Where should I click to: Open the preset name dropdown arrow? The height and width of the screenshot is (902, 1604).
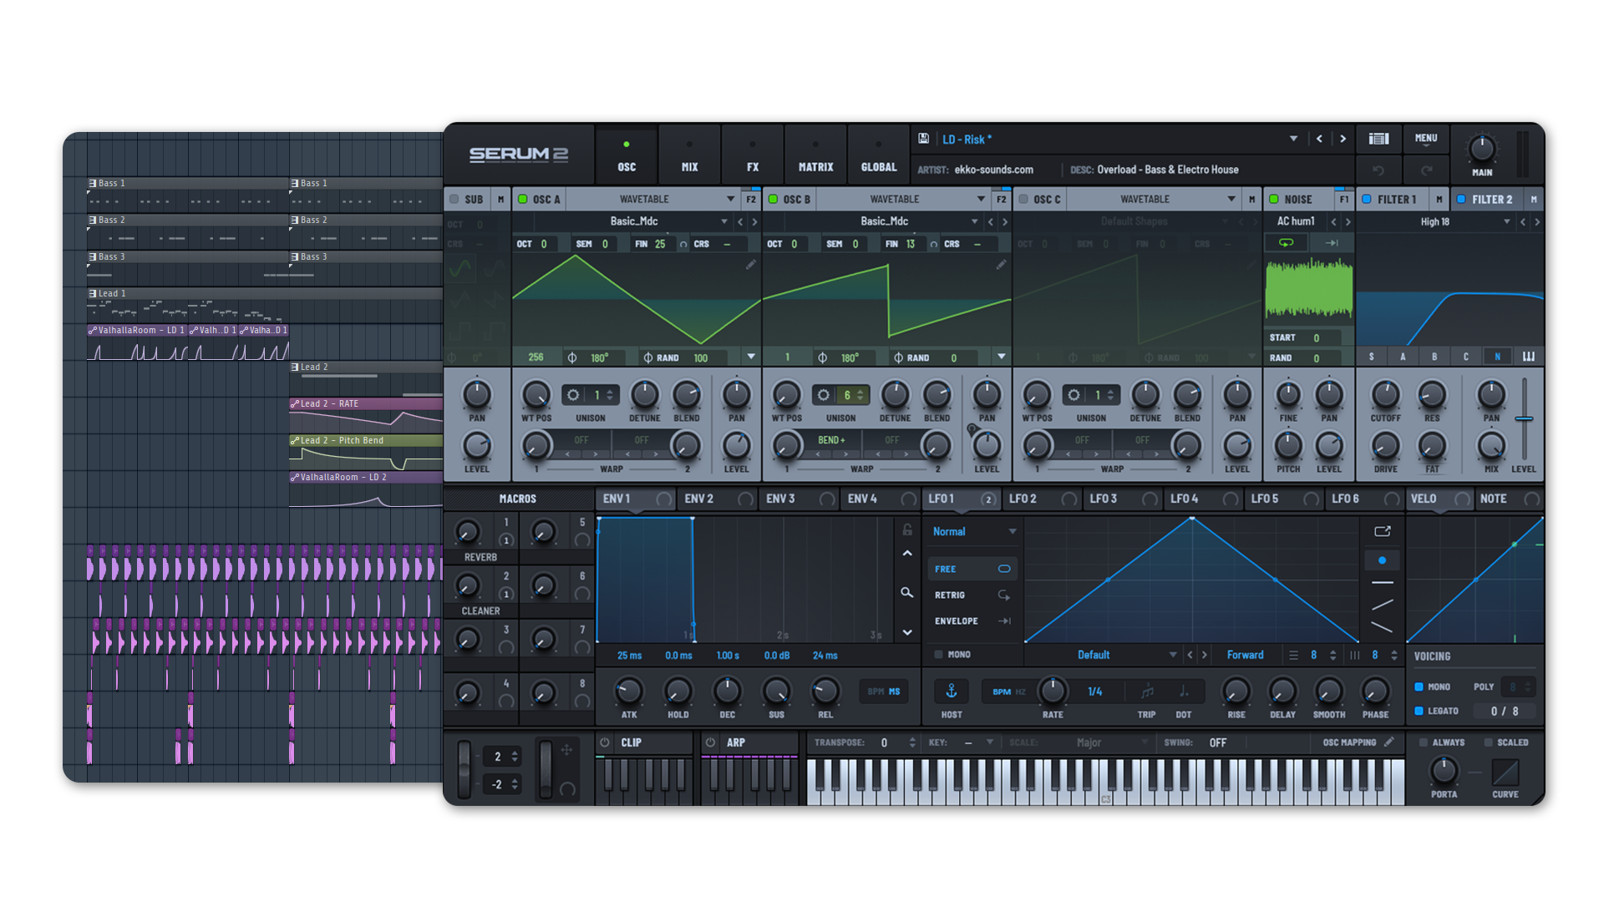[x=1293, y=139]
